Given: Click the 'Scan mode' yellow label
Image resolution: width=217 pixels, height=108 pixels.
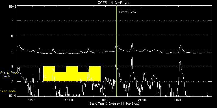Looking at the screenshot, I should (x=8, y=91).
